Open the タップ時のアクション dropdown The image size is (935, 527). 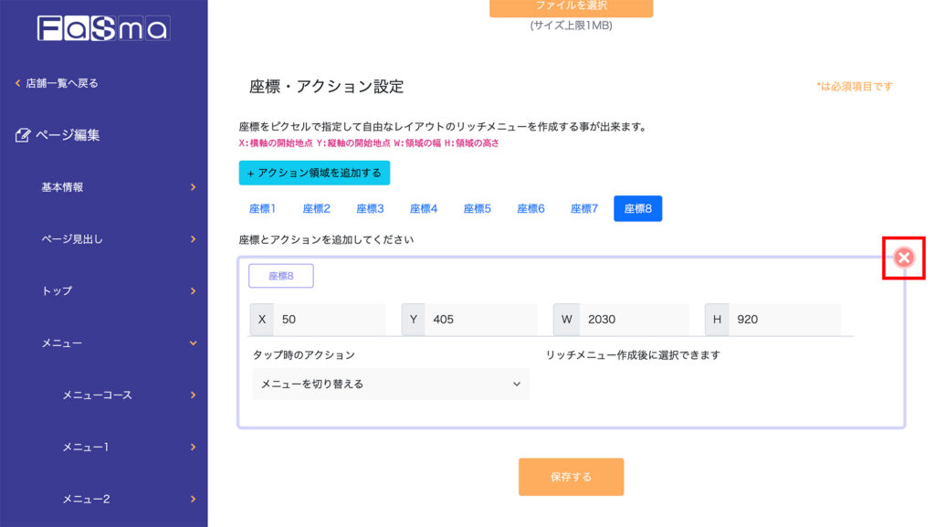391,385
